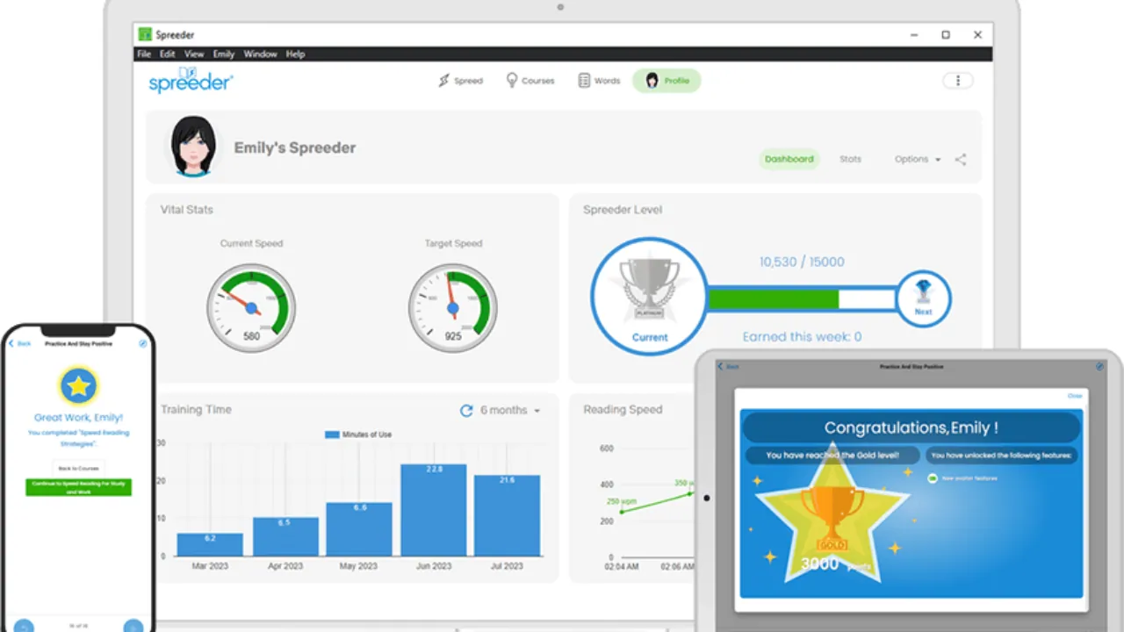Tap Back on the tablet screen
Screen dimensions: 1124x632
coord(729,366)
